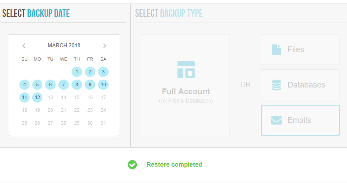
Task: Go to the next month in calendar
Action: click(x=105, y=46)
